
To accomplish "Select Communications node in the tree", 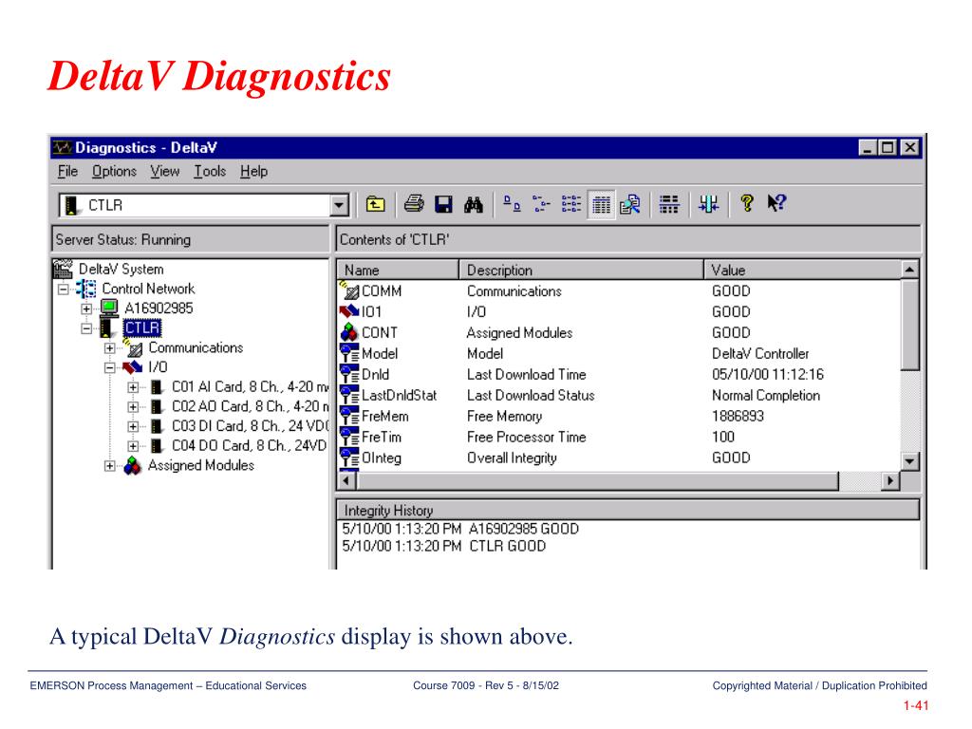I will pos(196,347).
